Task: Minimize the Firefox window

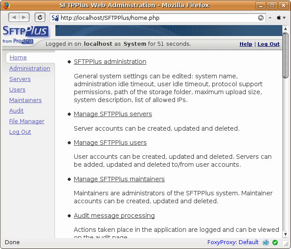Action: pos(261,5)
